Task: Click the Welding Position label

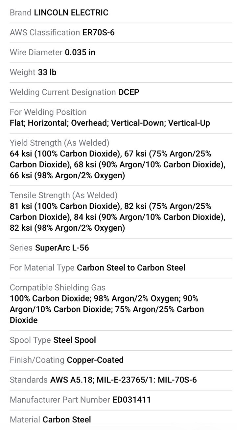Action: coord(48,112)
